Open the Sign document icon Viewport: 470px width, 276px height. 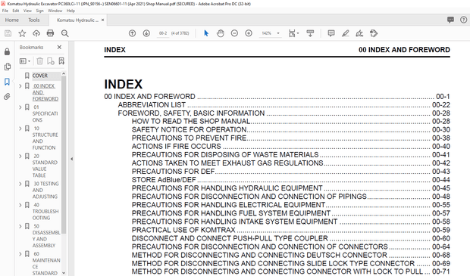click(x=359, y=33)
